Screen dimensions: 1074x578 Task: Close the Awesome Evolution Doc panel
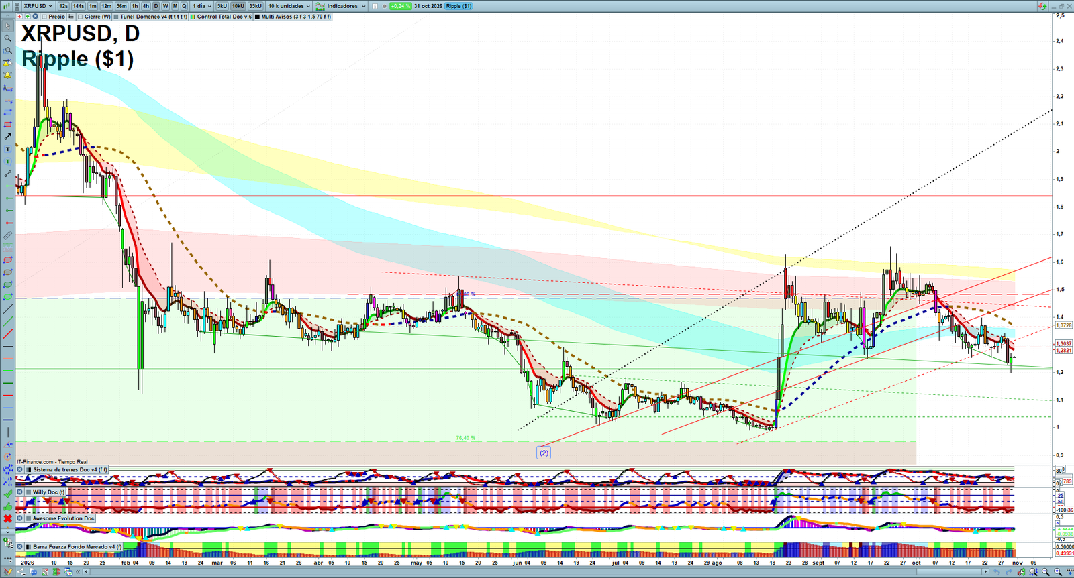pos(20,518)
